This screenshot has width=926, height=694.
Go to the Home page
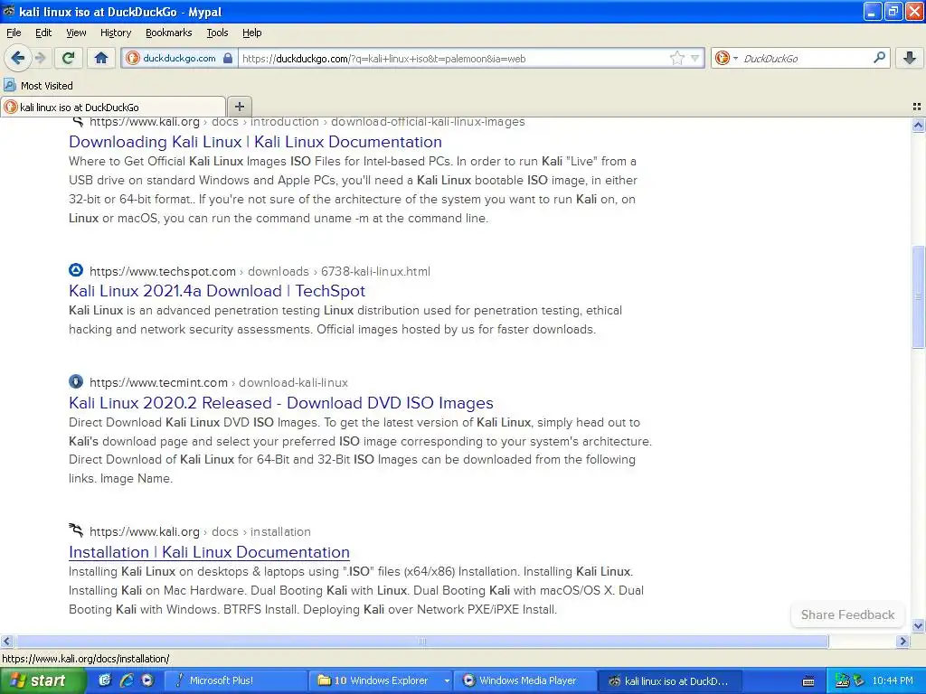pyautogui.click(x=101, y=58)
